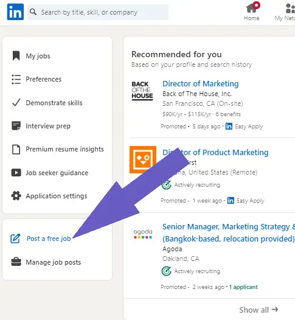This screenshot has width=295, height=320.
Task: Click the 1 applicant text
Action: point(243,287)
